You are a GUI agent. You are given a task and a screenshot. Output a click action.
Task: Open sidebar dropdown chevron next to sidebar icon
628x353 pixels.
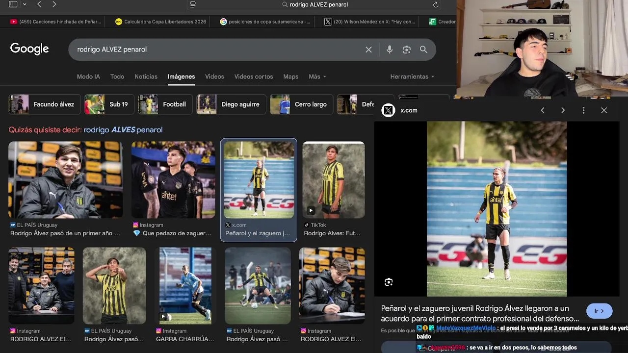[24, 4]
